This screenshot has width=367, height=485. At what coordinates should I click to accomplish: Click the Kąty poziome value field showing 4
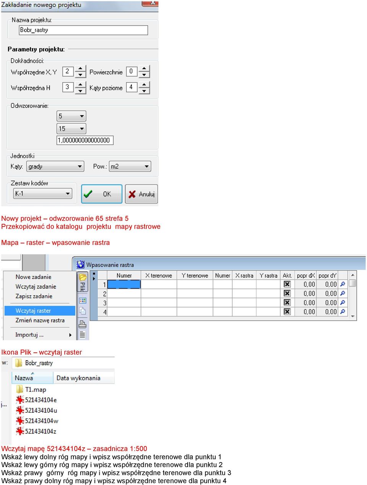pyautogui.click(x=132, y=87)
